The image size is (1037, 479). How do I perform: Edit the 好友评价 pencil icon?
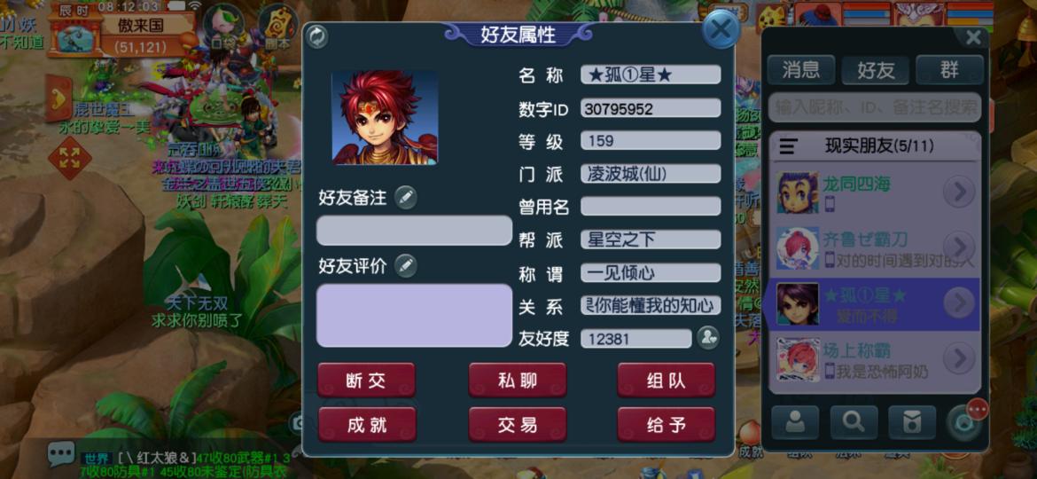coord(405,266)
